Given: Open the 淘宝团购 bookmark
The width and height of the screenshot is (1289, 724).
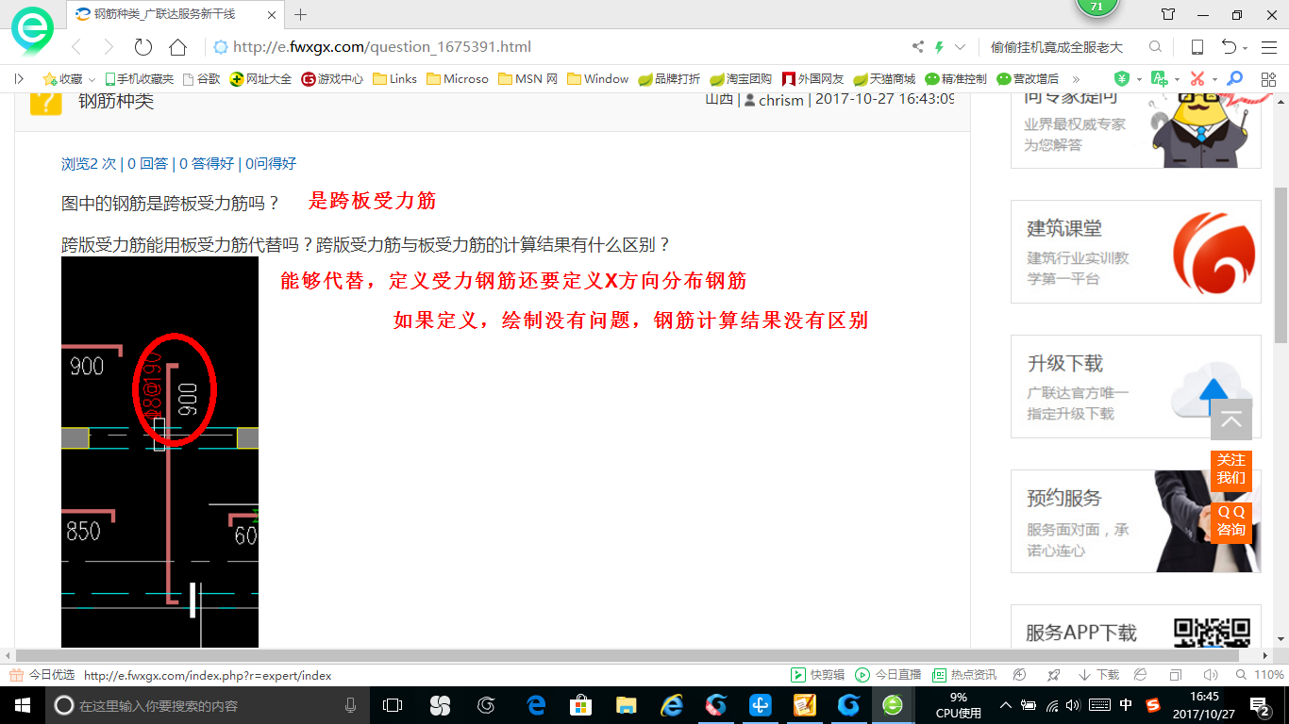Looking at the screenshot, I should click(741, 79).
